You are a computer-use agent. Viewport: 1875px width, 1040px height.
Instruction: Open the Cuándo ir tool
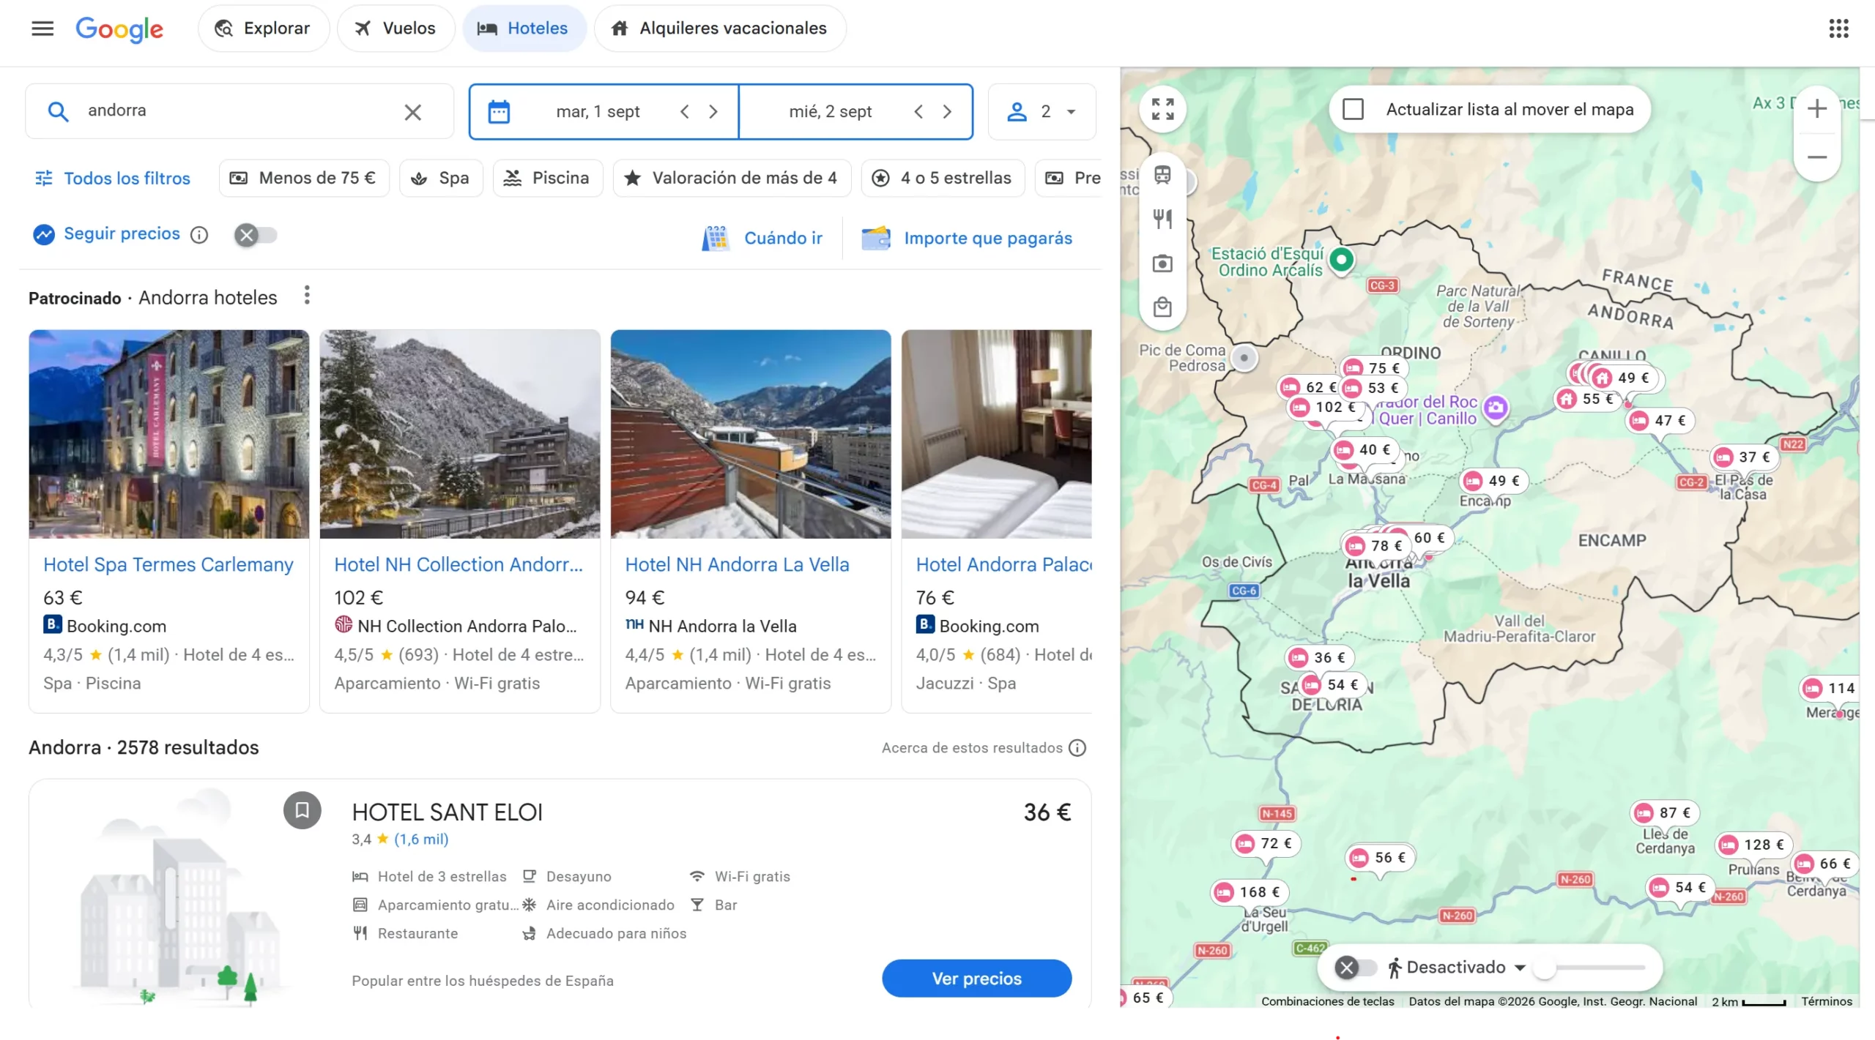tap(762, 239)
